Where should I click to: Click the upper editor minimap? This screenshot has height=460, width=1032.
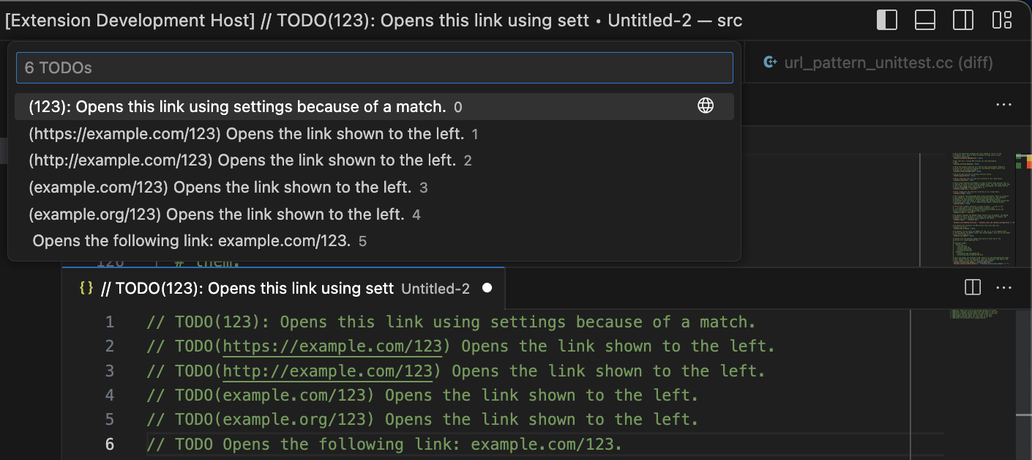click(x=983, y=209)
